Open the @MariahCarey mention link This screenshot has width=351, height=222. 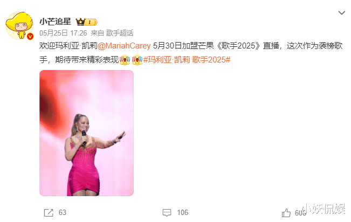click(124, 46)
